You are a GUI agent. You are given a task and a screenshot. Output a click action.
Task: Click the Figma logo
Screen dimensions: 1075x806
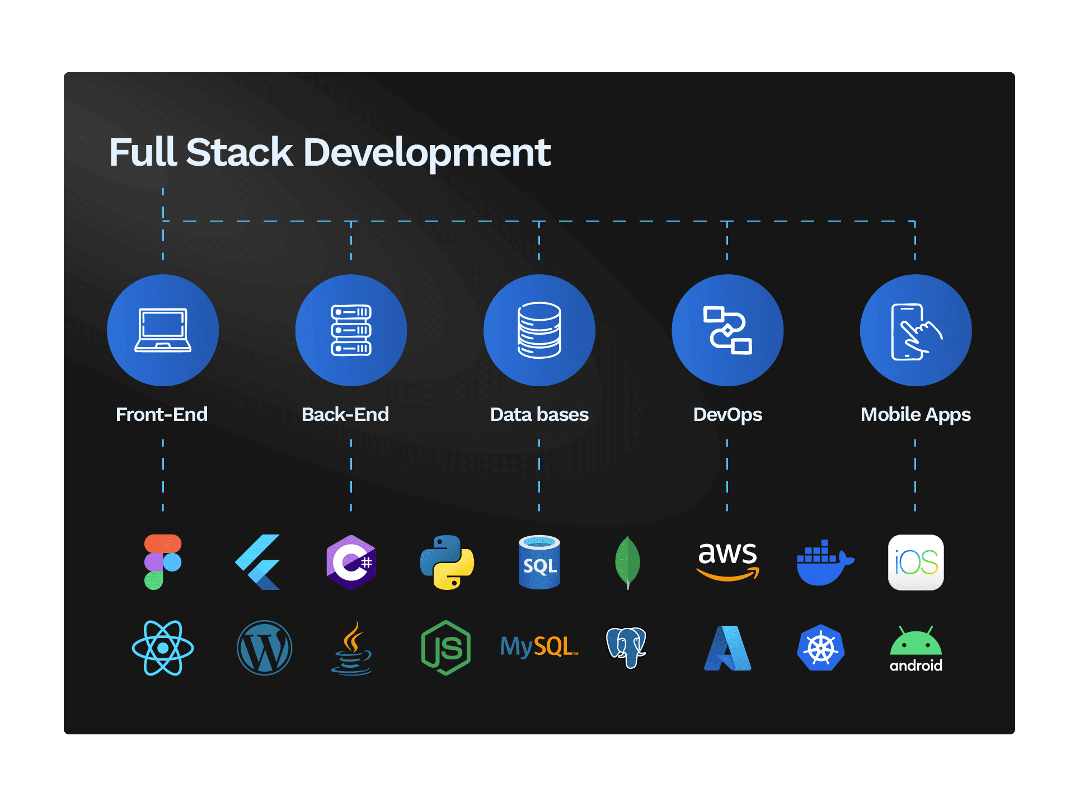coord(163,562)
